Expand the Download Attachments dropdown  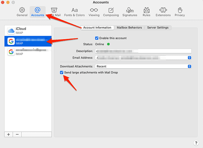(x=143, y=67)
